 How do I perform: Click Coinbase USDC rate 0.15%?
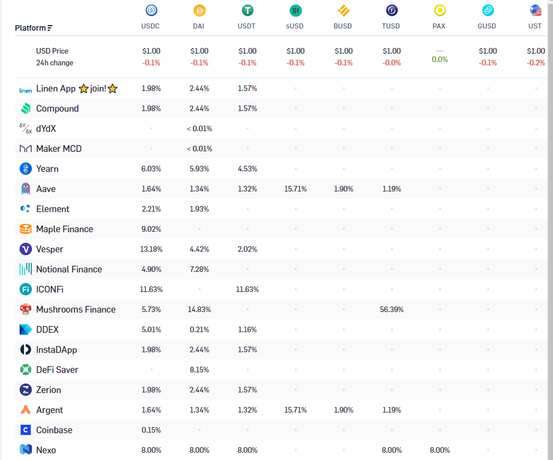pos(152,430)
